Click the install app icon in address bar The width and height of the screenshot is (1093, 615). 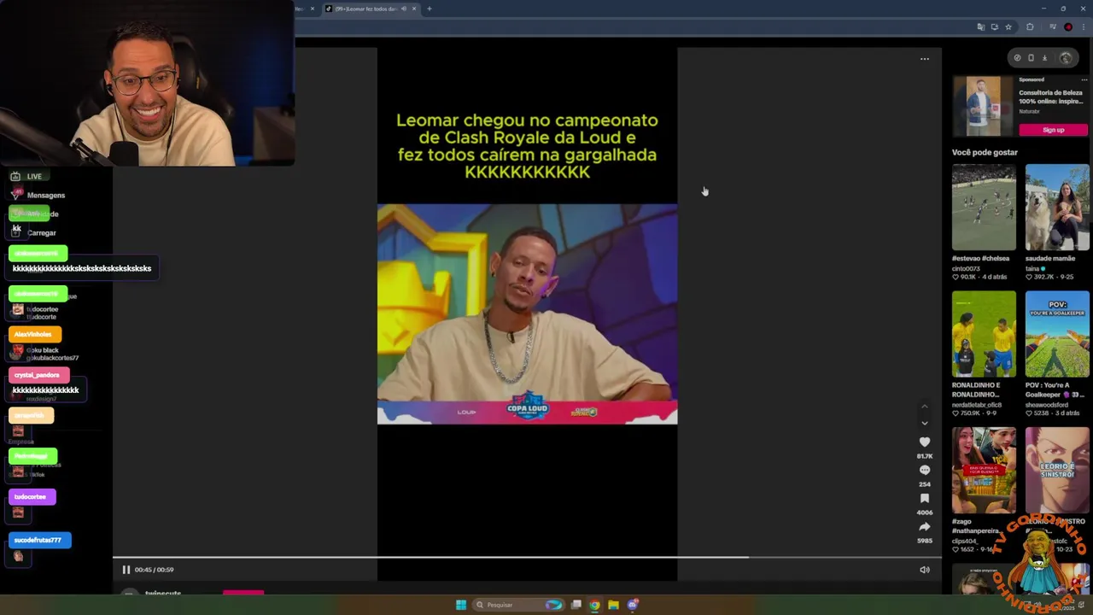click(994, 27)
